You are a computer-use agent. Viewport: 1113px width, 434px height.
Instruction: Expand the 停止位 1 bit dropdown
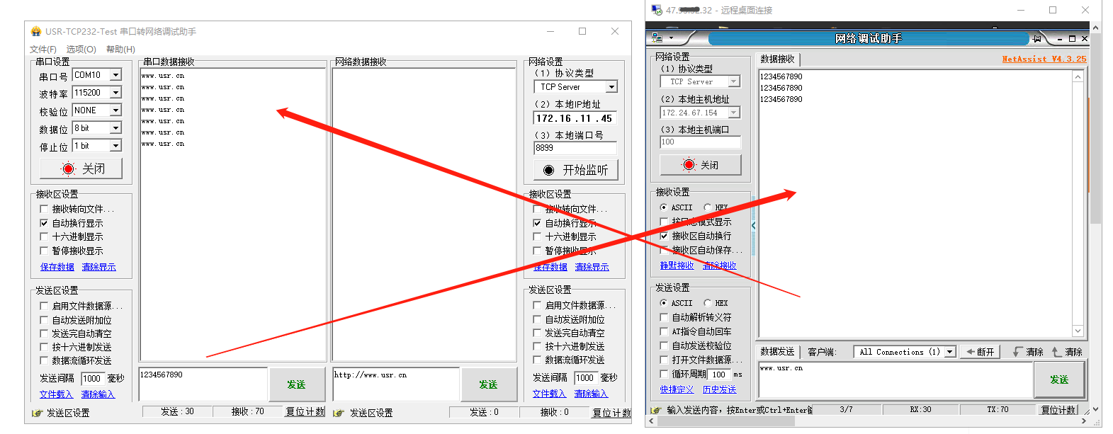(116, 146)
